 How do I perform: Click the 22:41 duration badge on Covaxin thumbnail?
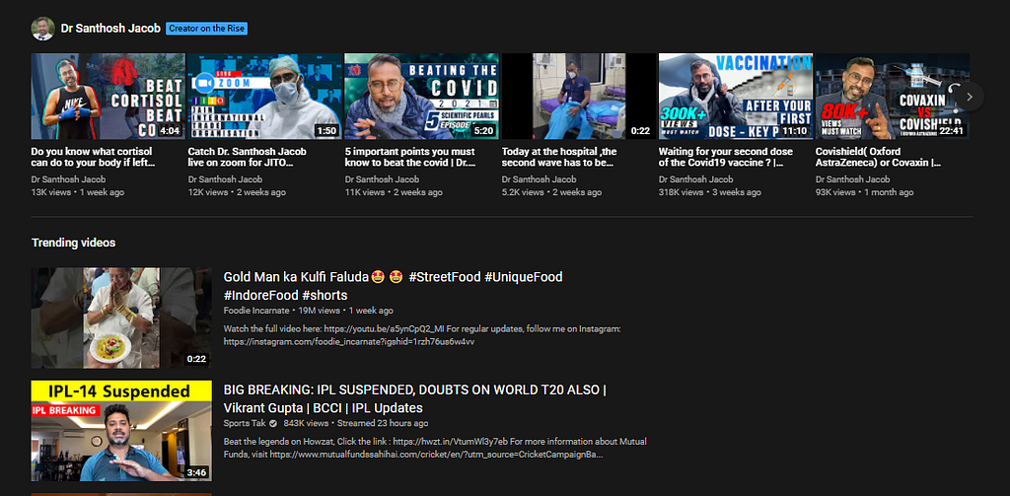point(952,131)
